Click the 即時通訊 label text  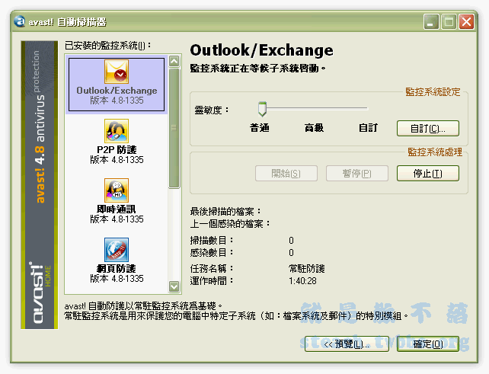(x=117, y=209)
